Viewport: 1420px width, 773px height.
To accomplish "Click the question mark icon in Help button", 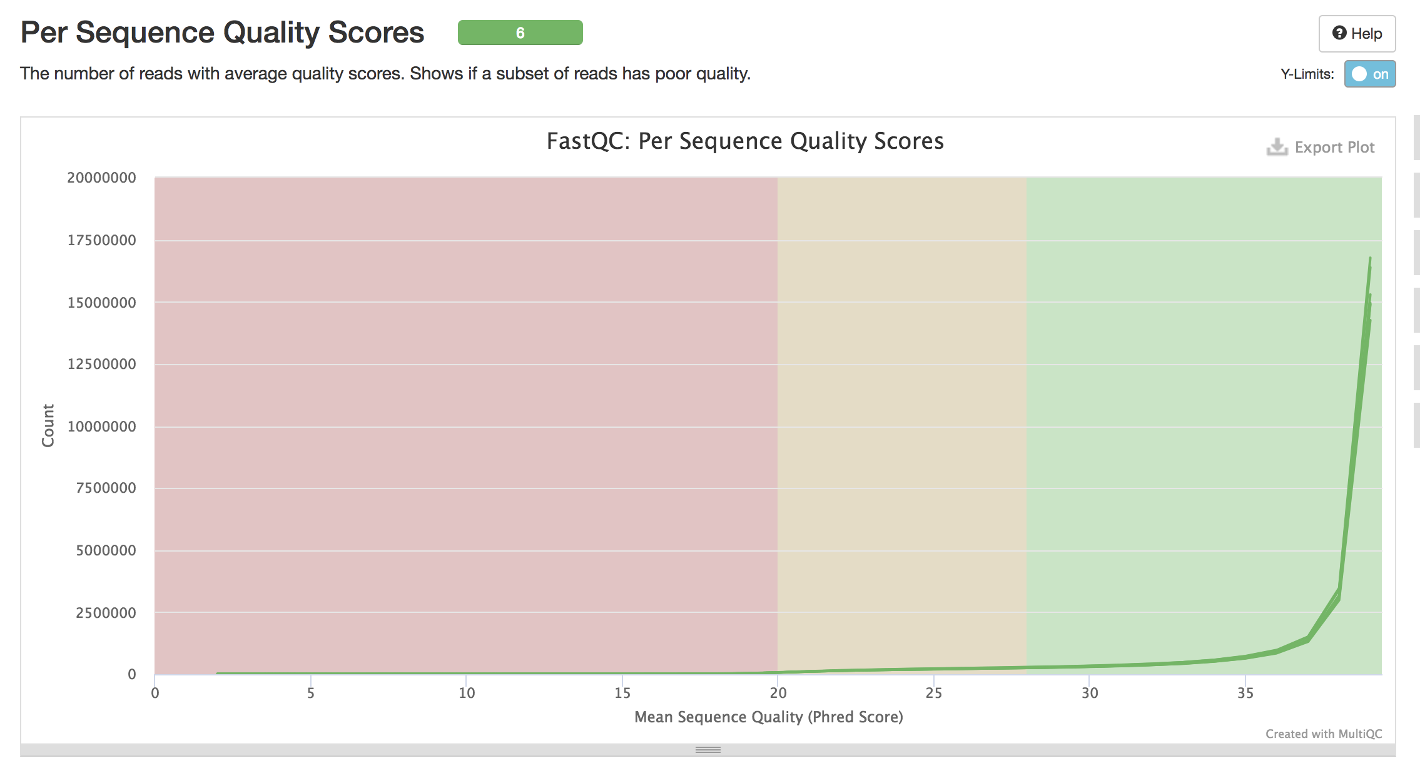I will 1338,34.
